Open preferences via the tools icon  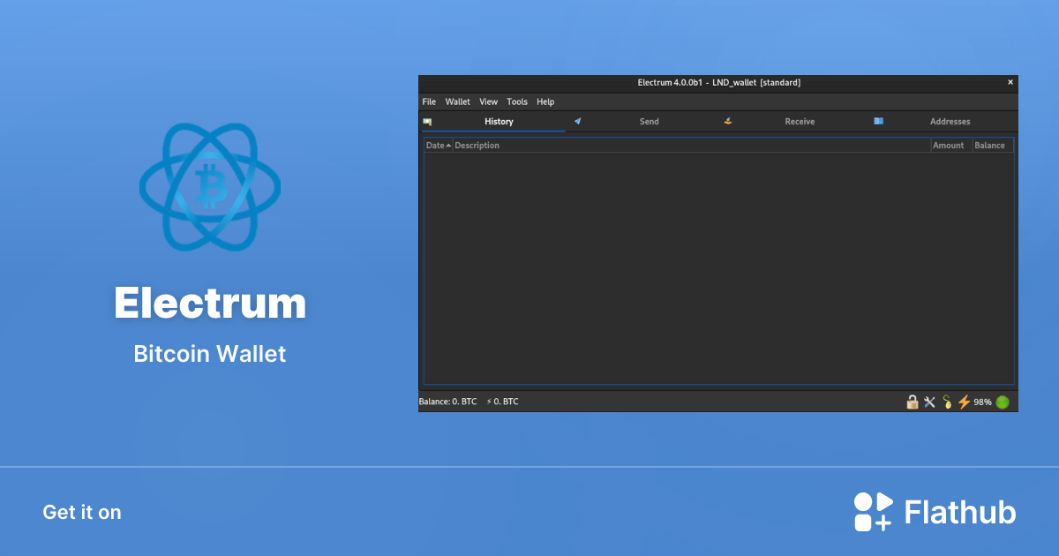(929, 402)
